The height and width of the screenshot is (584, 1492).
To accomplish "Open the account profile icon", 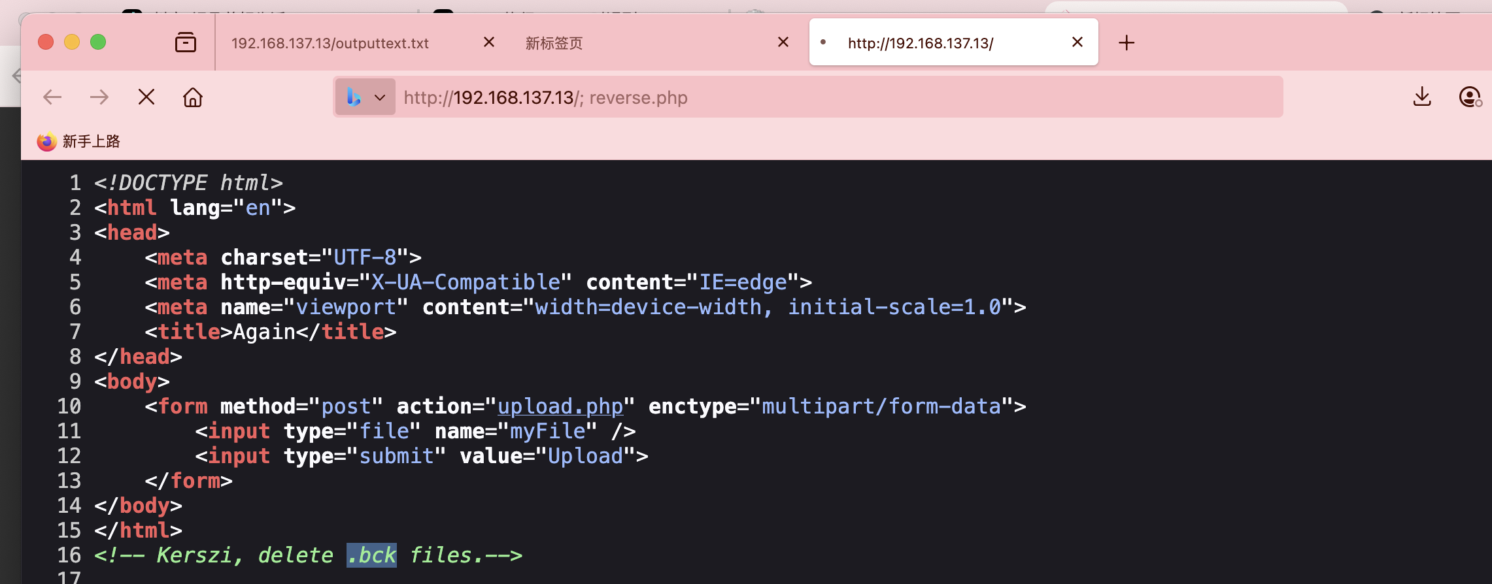I will point(1470,97).
